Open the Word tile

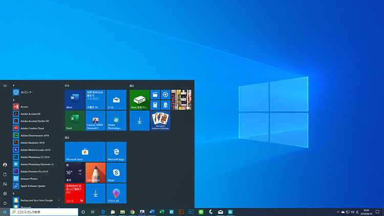pos(74,99)
